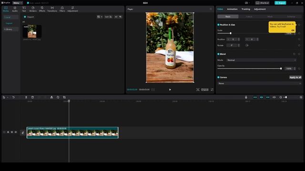Switch to the Video tab
This screenshot has height=171, width=305.
(x=220, y=9)
